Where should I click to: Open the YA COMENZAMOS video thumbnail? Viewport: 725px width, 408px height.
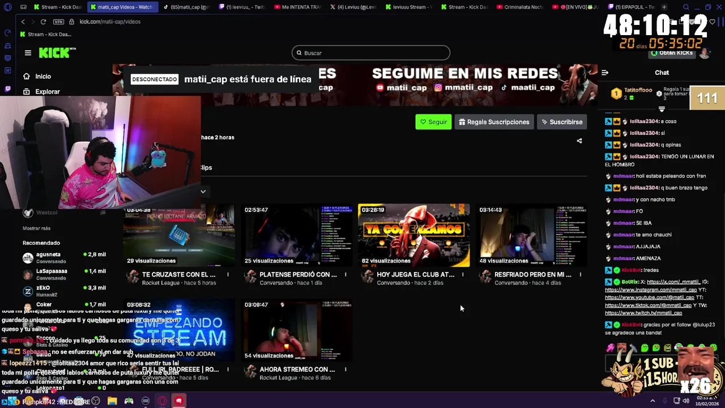coord(413,235)
